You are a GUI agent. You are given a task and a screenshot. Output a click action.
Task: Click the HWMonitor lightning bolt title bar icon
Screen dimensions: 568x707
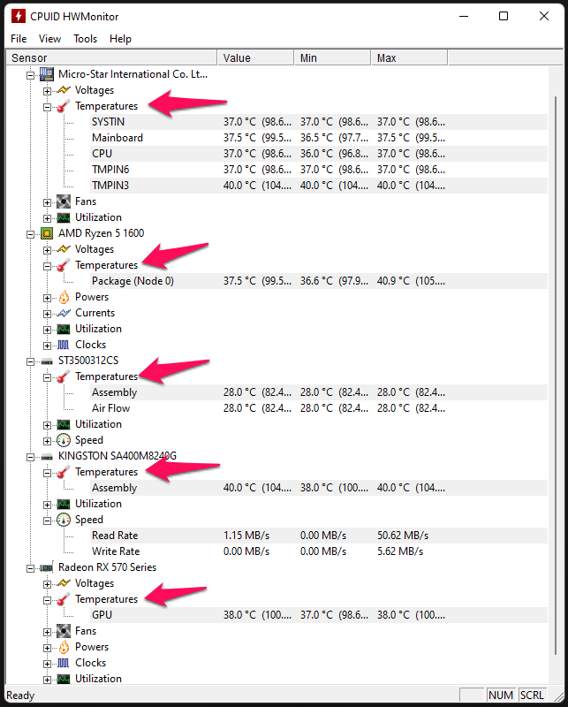17,15
